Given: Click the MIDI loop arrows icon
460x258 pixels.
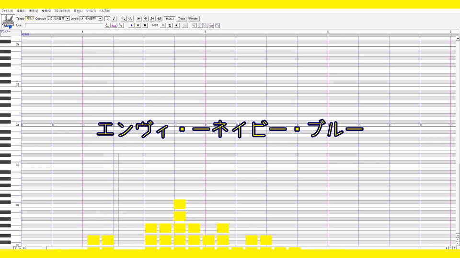Looking at the screenshot, I should (x=170, y=25).
